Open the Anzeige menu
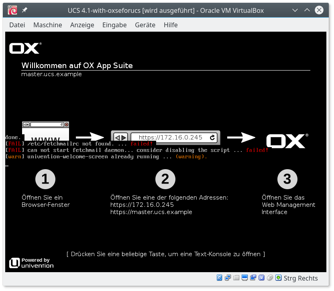 tap(82, 25)
